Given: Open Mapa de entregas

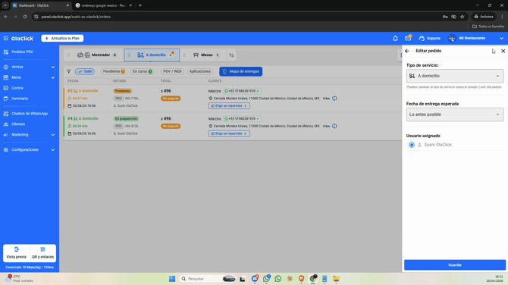Looking at the screenshot, I should (x=240, y=71).
